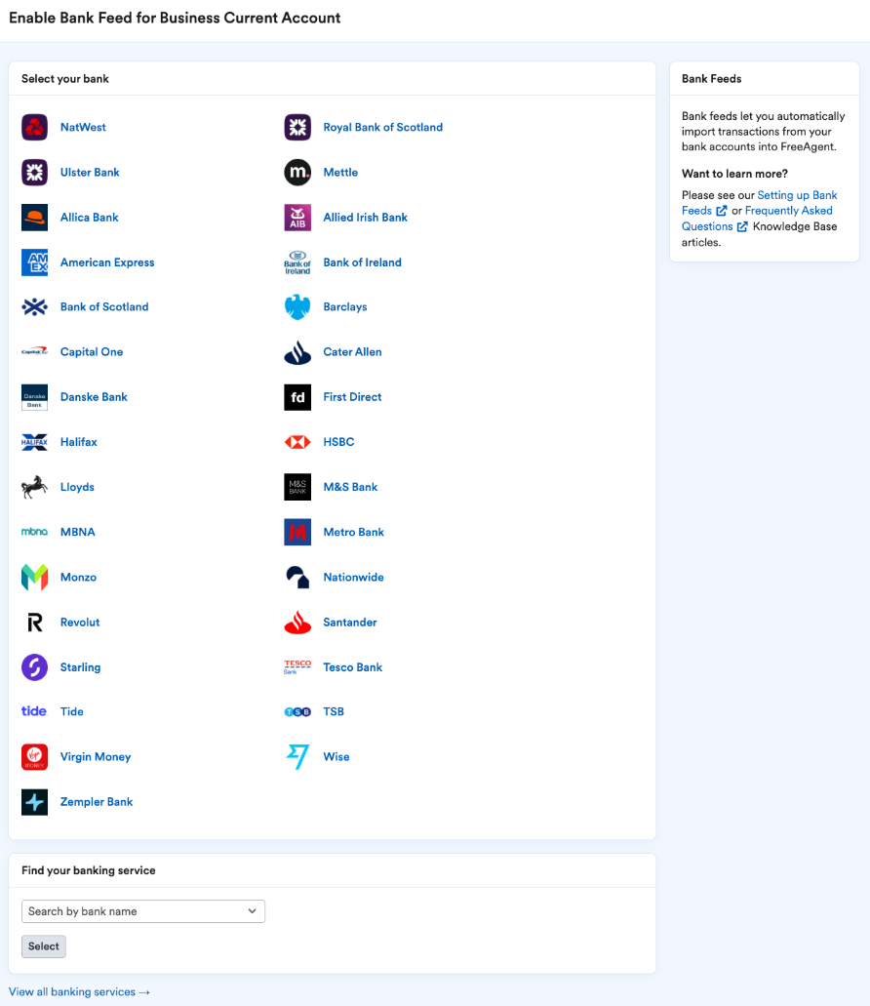Viewport: 870px width, 1006px height.
Task: Click the Bank of Scotland logo icon
Action: pos(34,306)
